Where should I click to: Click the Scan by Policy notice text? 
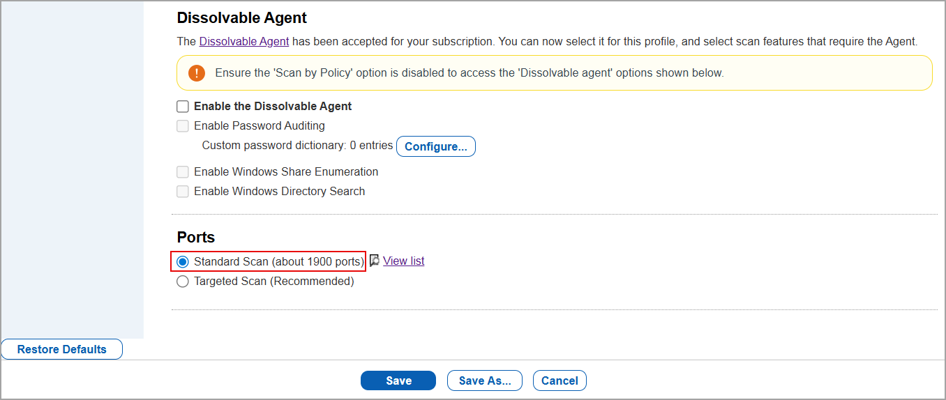[469, 73]
